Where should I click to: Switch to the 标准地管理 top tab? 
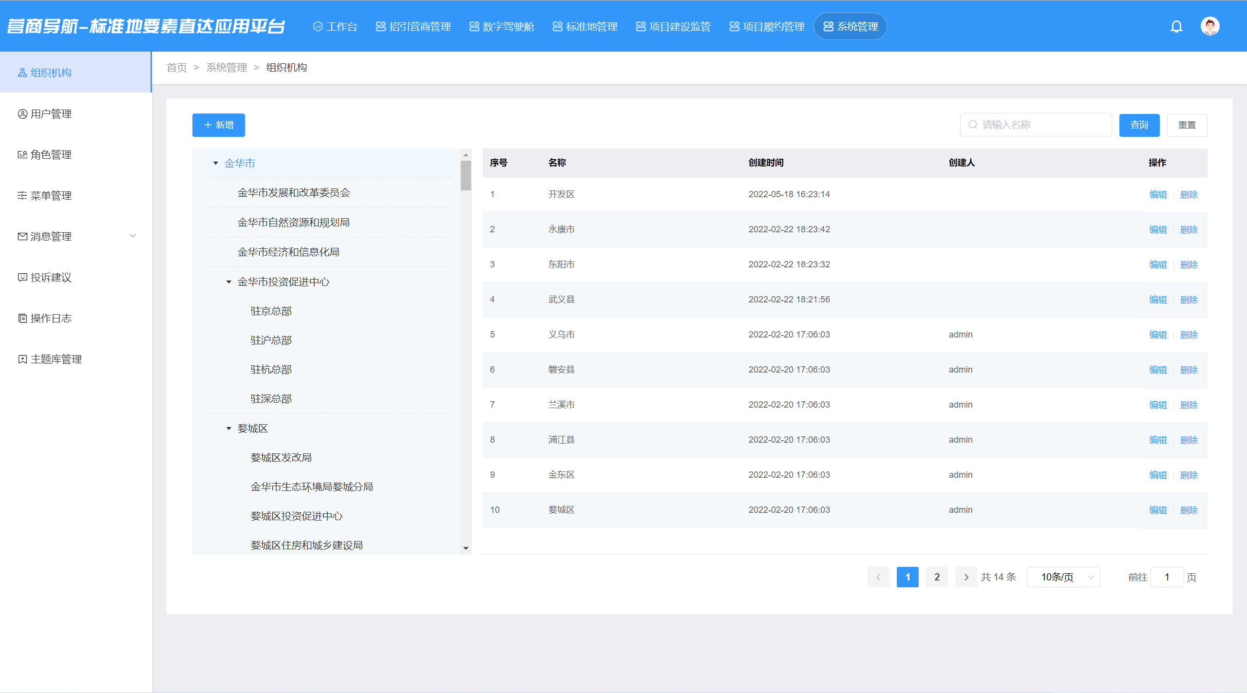(585, 26)
